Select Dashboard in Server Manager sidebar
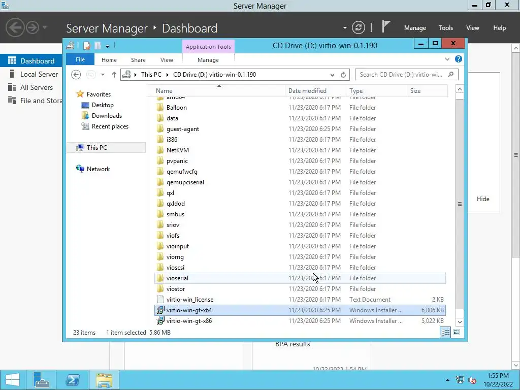520x390 pixels. tap(31, 61)
